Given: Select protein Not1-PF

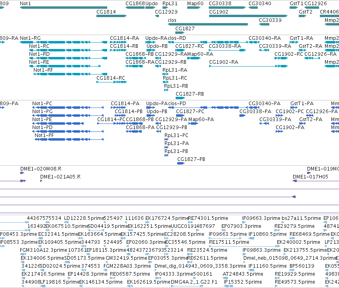Looking at the screenshot, I should (x=69, y=139).
